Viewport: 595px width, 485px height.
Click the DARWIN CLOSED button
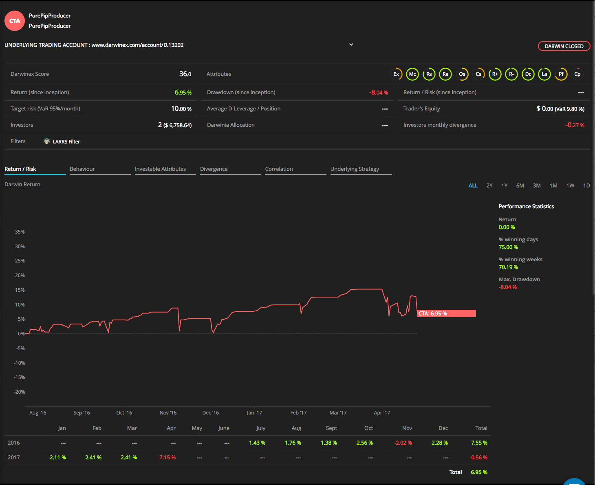[x=564, y=46]
